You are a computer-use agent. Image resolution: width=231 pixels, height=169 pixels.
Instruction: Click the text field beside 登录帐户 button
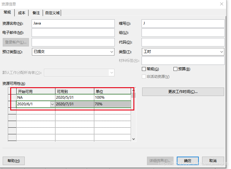73,42
